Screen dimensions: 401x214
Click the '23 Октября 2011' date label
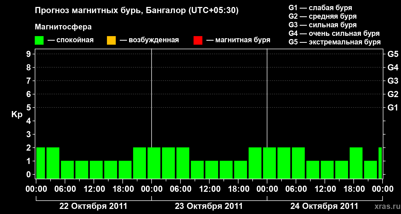(x=209, y=206)
